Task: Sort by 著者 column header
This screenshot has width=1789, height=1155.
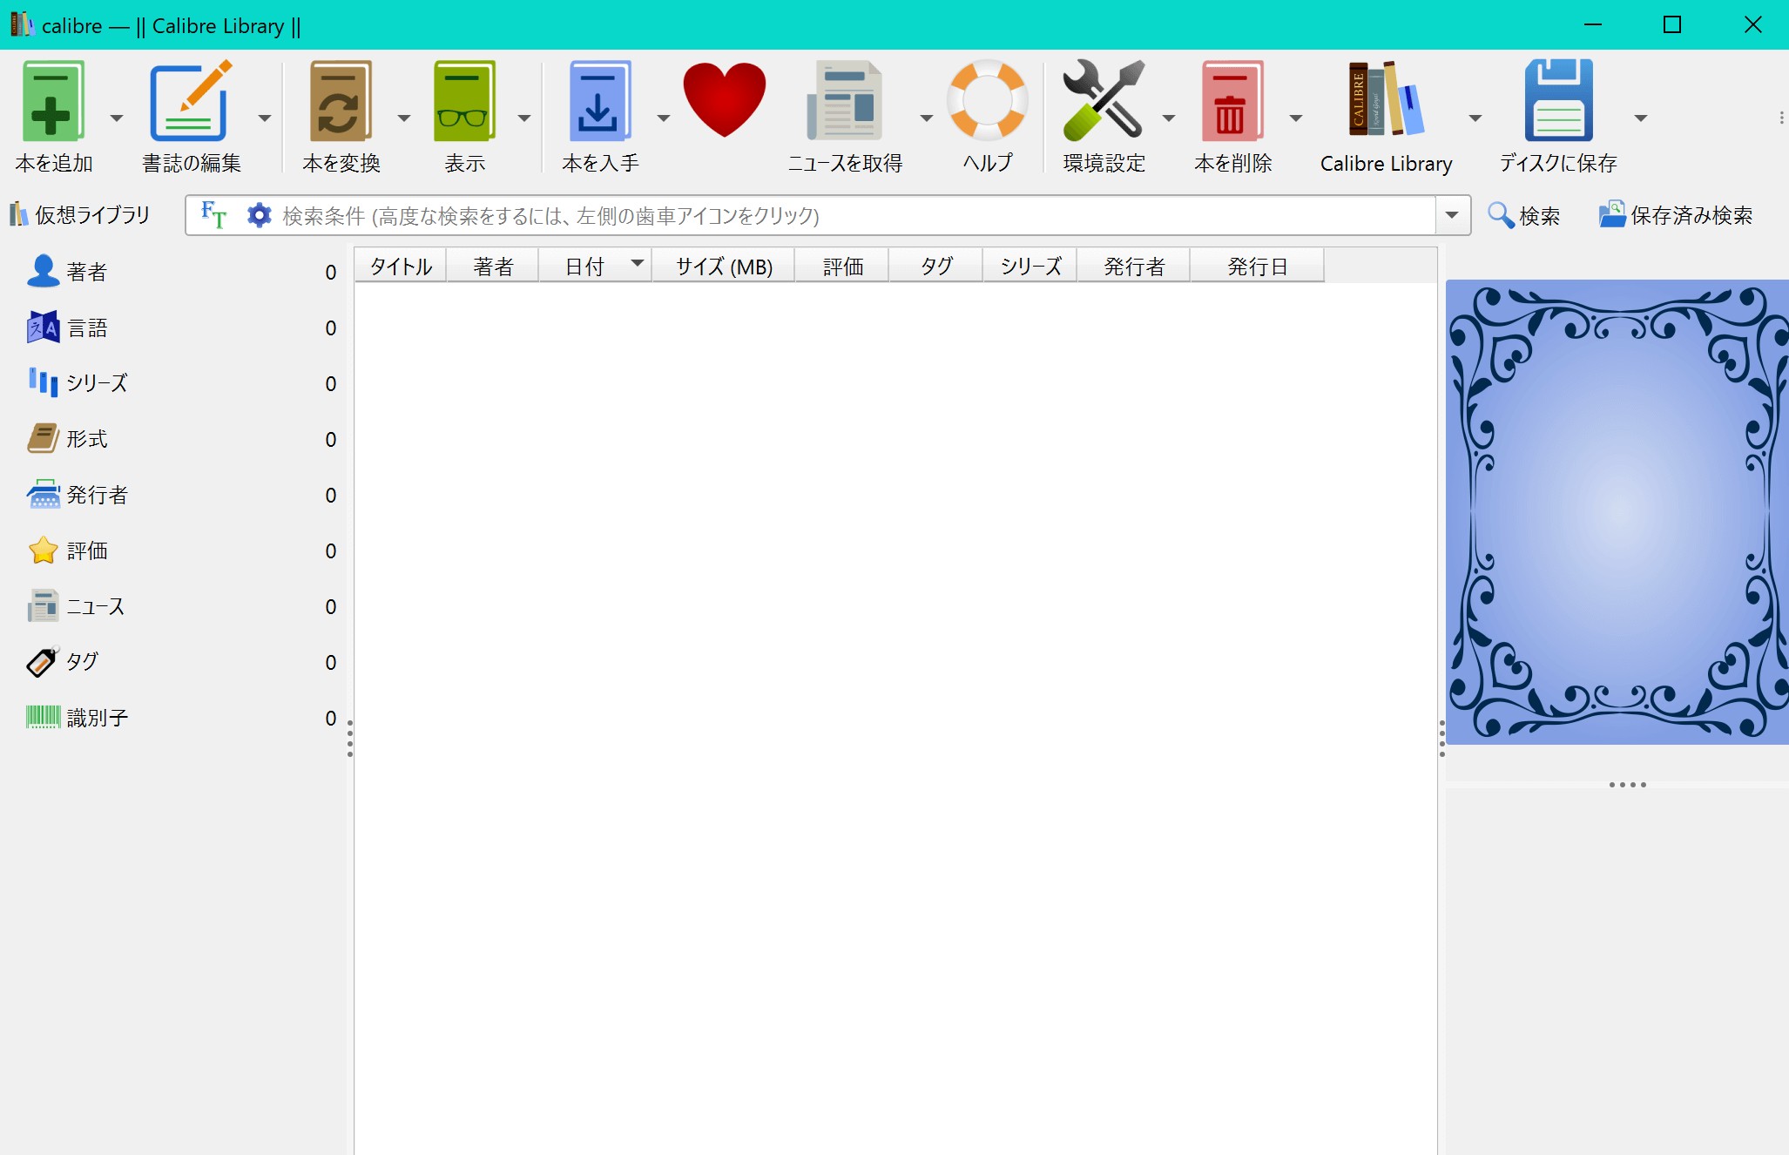Action: coord(493,266)
